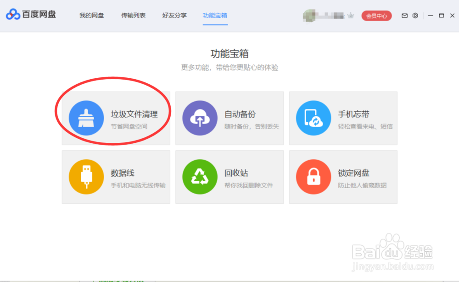The image size is (459, 282).
Task: Click the 数据线 feature card
Action: (x=116, y=177)
